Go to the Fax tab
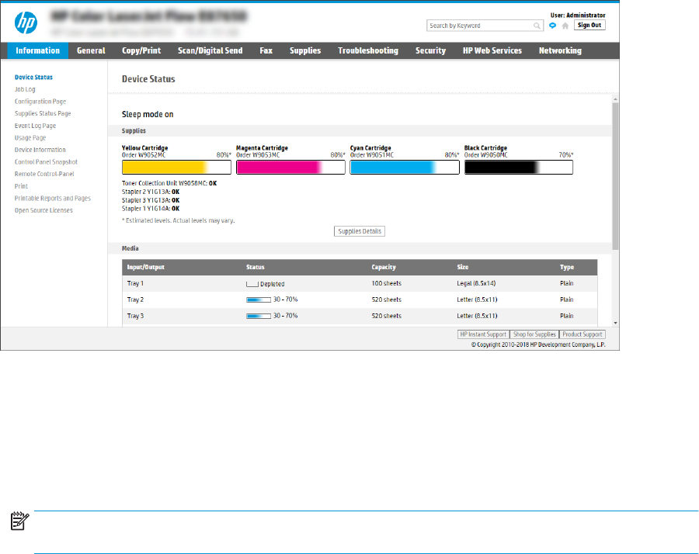This screenshot has width=699, height=554. pyautogui.click(x=266, y=50)
